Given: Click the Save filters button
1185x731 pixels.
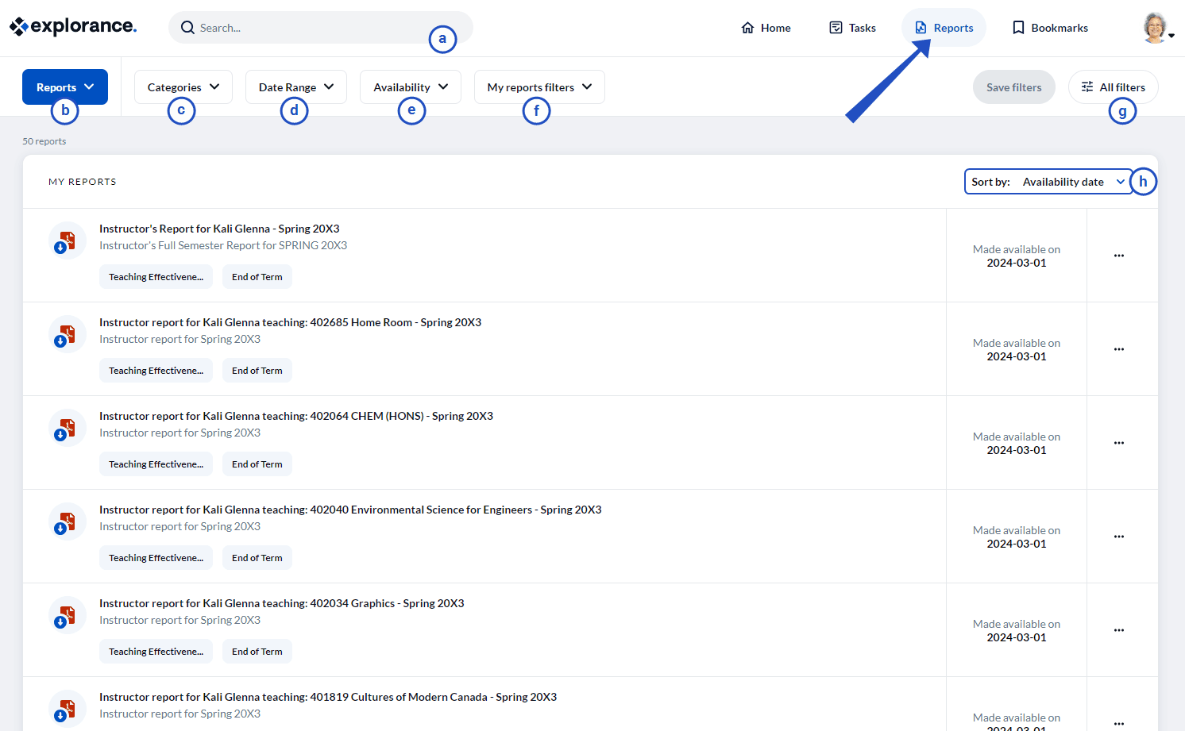Looking at the screenshot, I should pos(1013,87).
